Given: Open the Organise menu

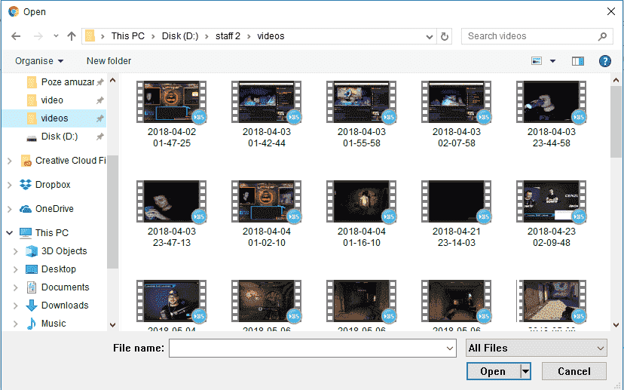Looking at the screenshot, I should click(x=39, y=61).
